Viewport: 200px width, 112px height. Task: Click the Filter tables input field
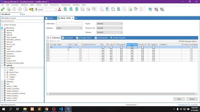tap(22, 21)
